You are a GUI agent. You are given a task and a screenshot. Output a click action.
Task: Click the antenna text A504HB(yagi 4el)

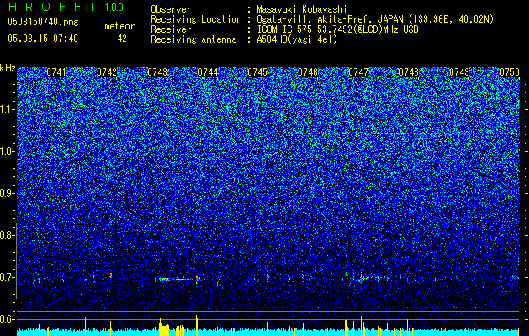297,39
